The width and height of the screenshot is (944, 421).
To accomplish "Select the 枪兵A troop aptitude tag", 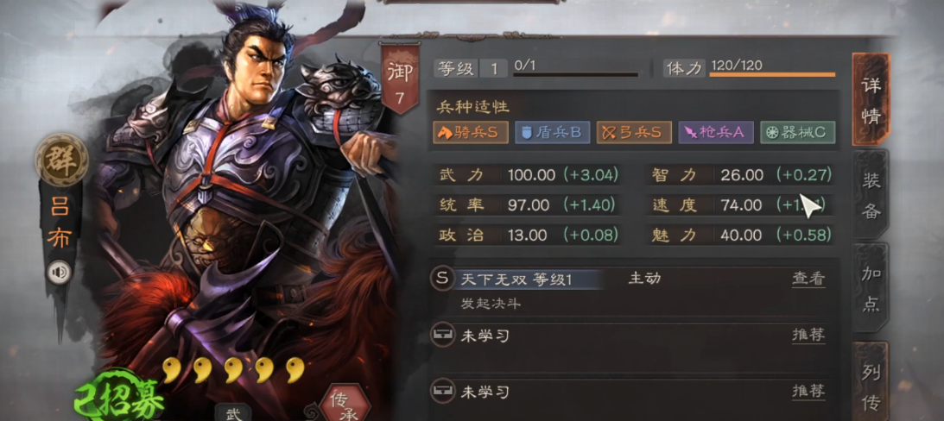I will click(716, 133).
